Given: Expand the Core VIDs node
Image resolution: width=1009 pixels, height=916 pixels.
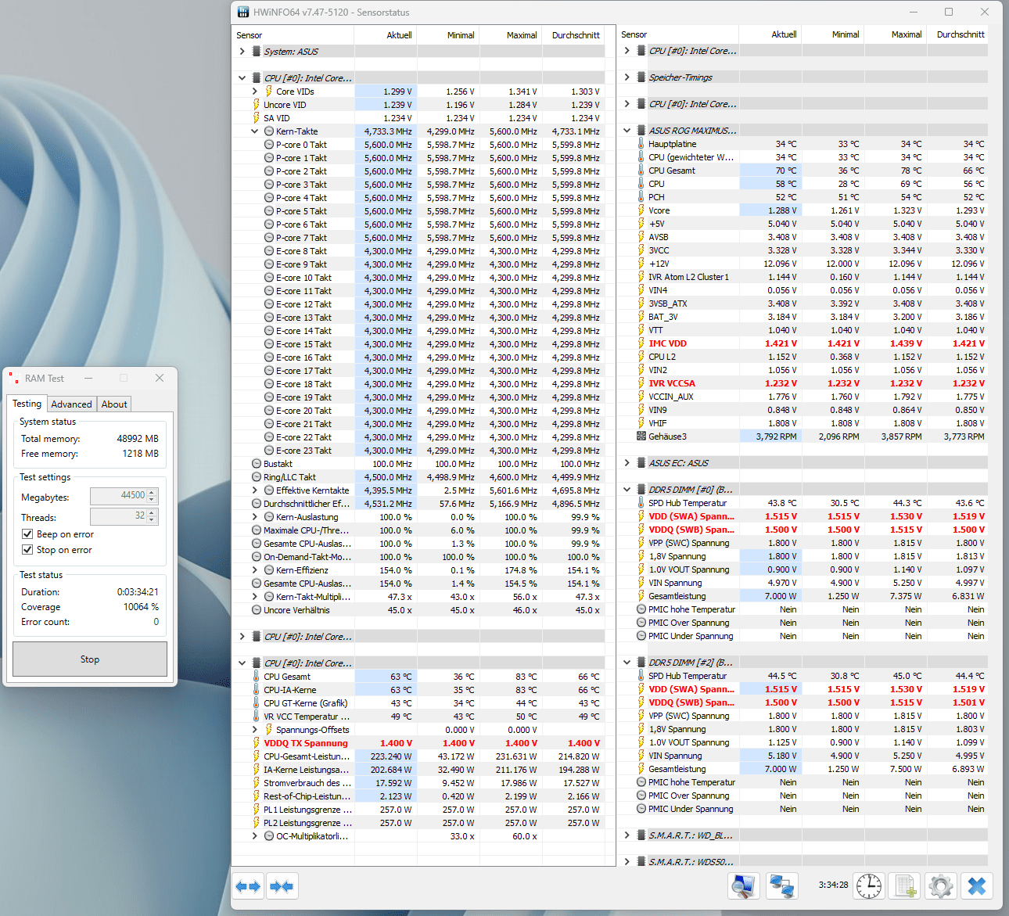Looking at the screenshot, I should [254, 92].
